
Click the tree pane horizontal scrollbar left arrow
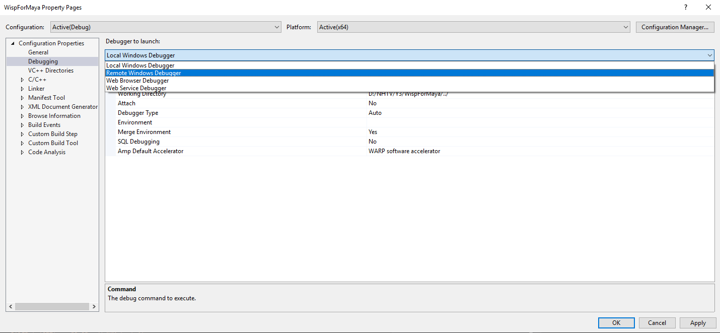pyautogui.click(x=11, y=306)
